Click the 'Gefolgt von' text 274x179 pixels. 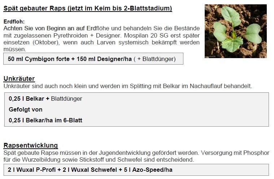point(26,109)
